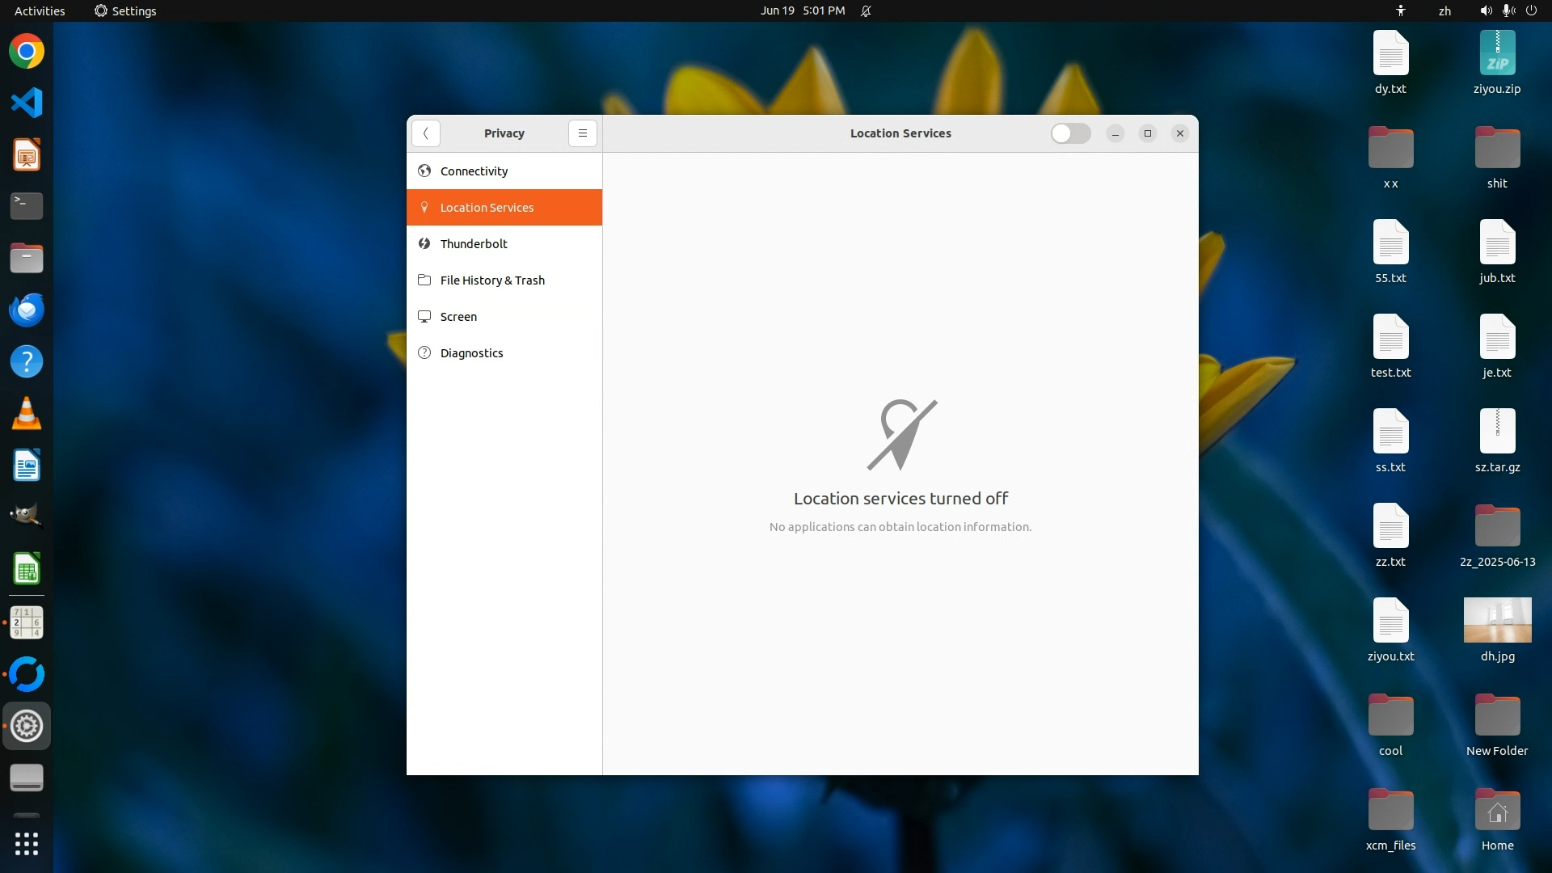Open Thunderbird mail from the dock
Viewport: 1552px width, 873px height.
point(27,310)
